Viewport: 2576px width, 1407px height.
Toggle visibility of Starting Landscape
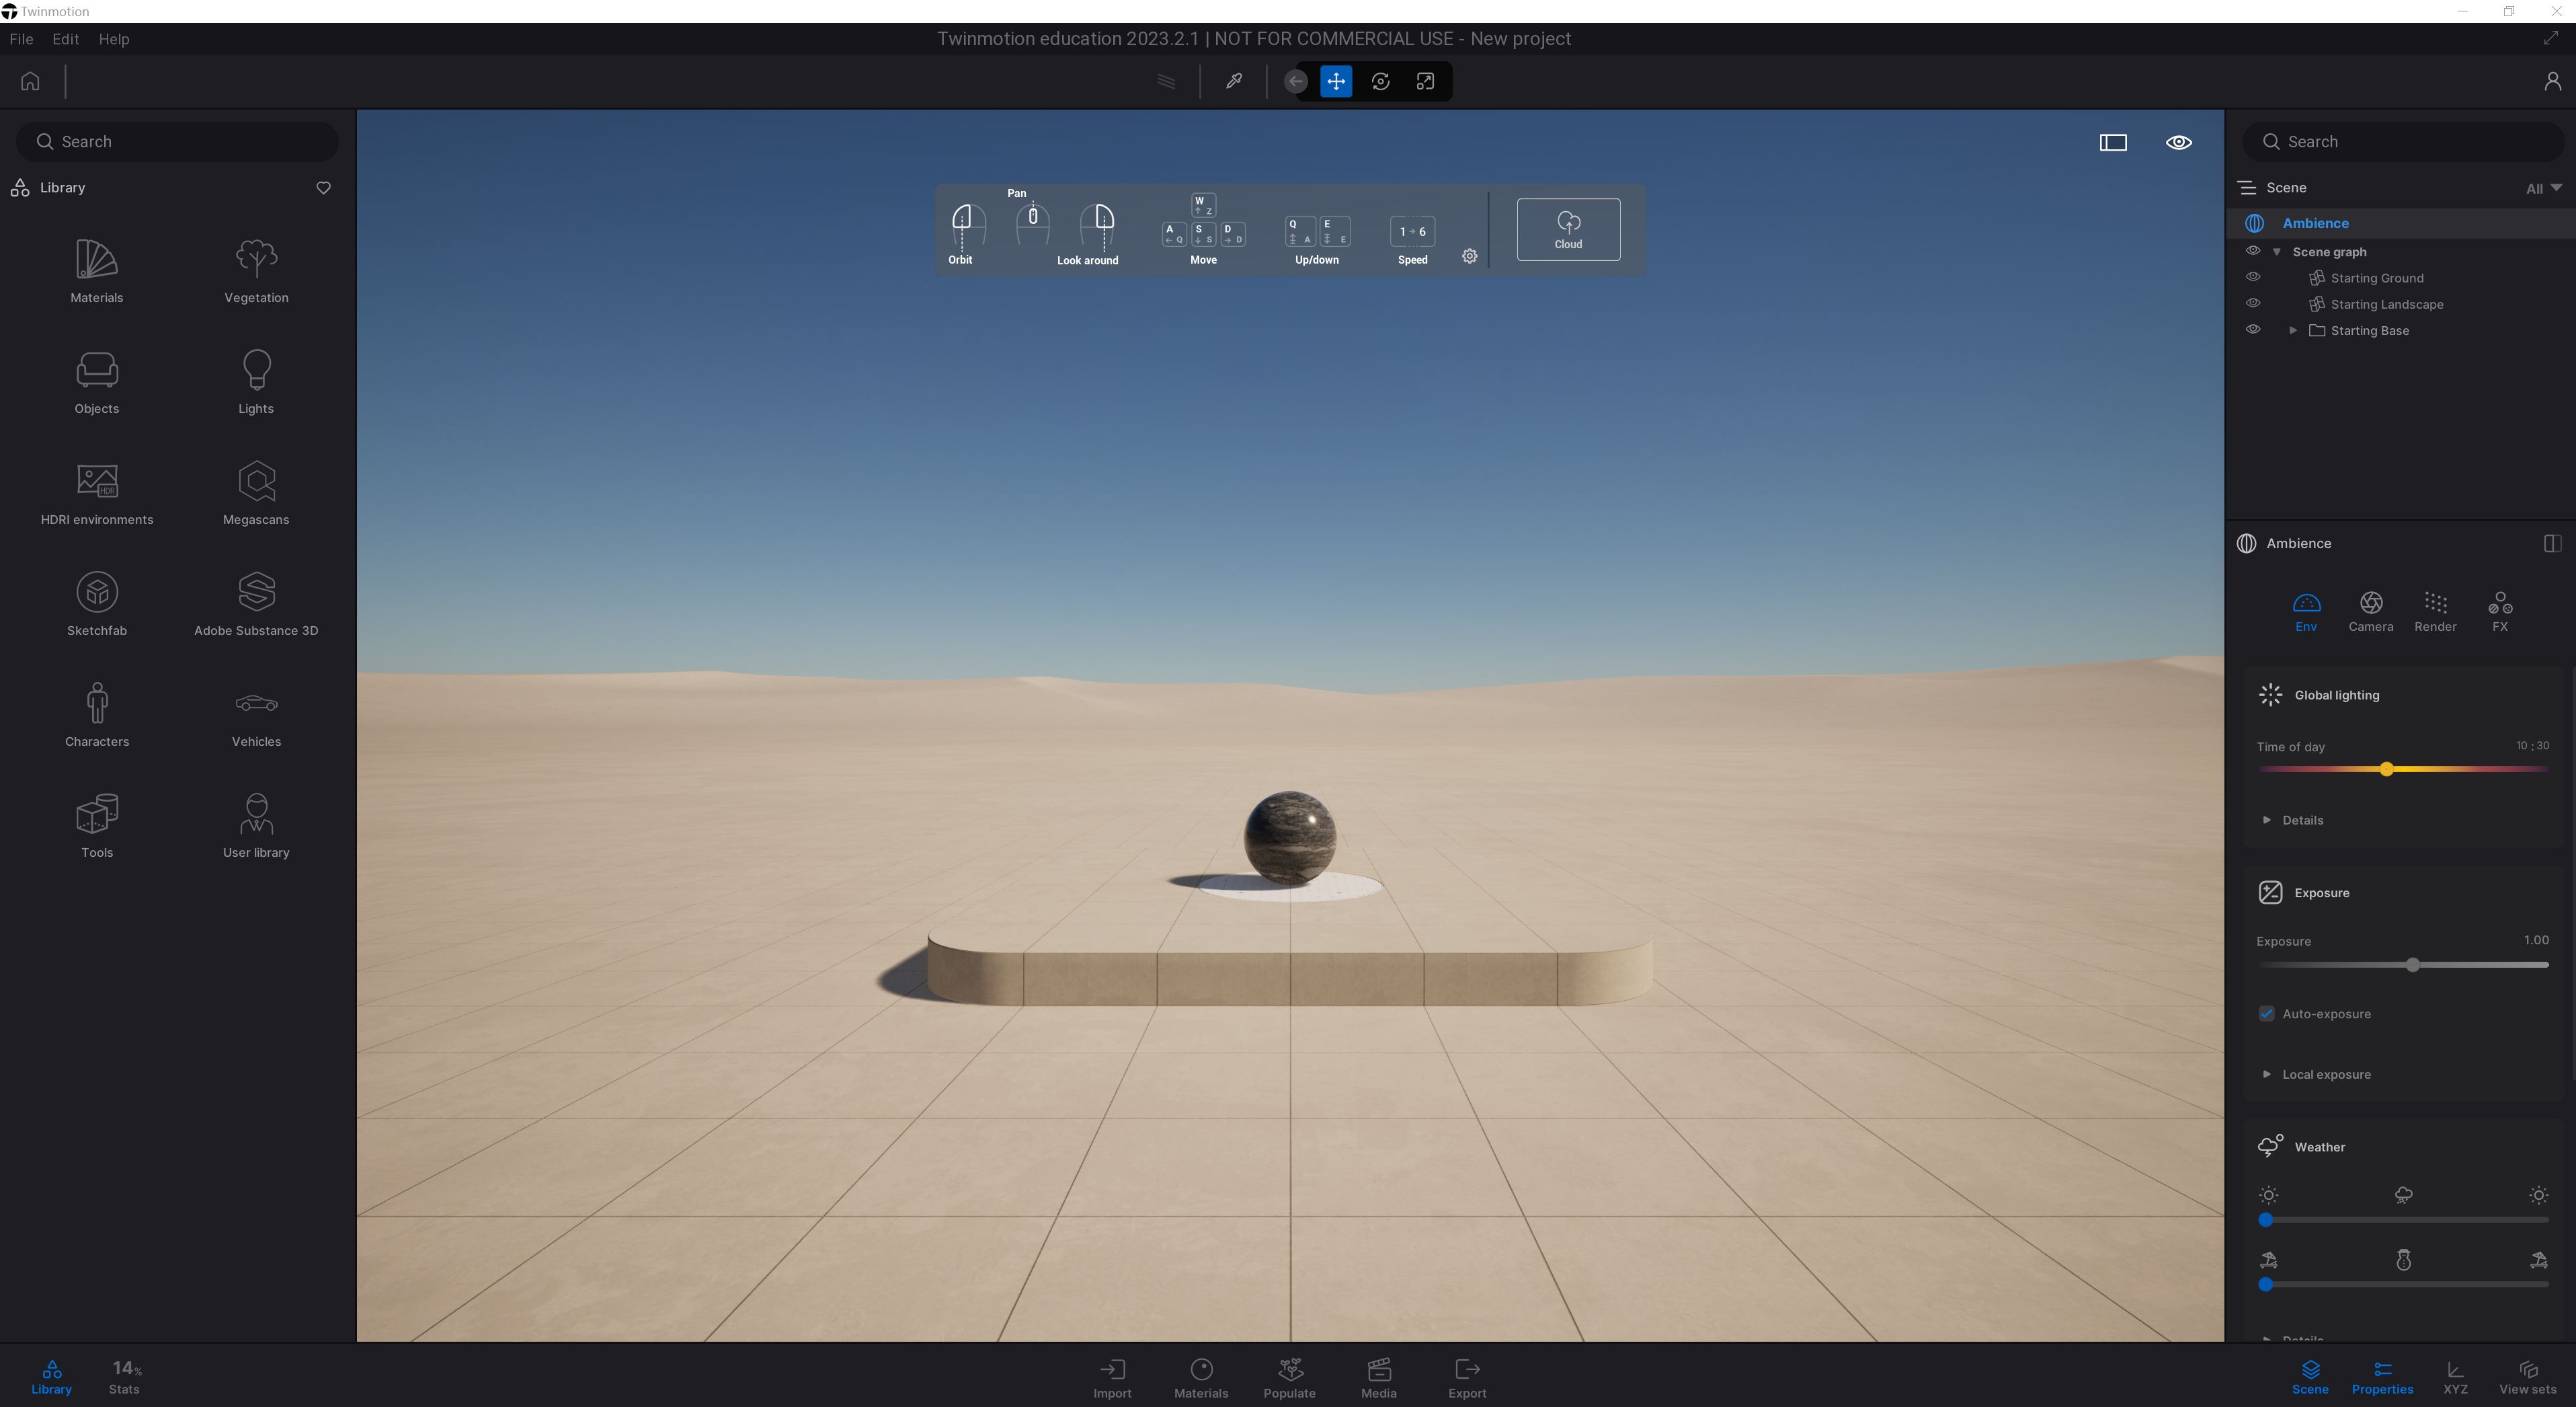2252,303
